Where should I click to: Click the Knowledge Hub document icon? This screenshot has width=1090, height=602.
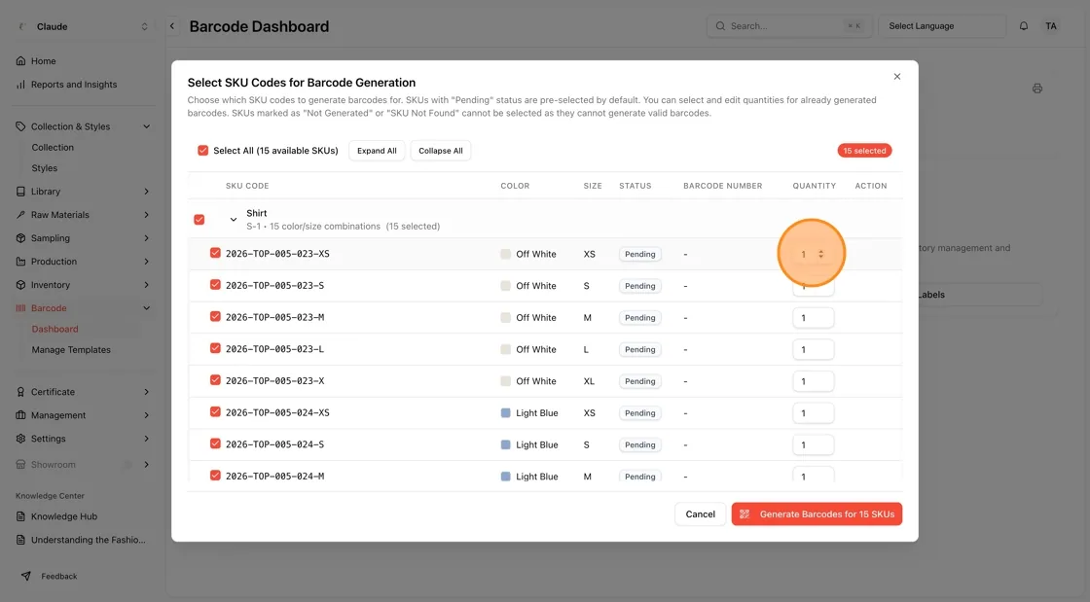pyautogui.click(x=20, y=516)
